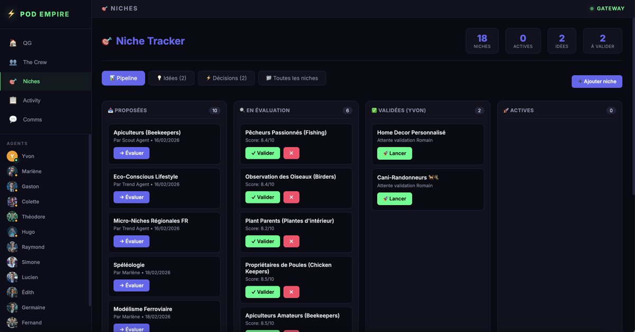Click Valider on Plant Parents card
The image size is (635, 332).
click(x=262, y=242)
